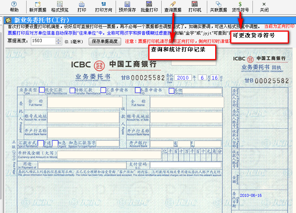
Task: Increase 票据高度 with up arrow
Action: click(x=59, y=40)
